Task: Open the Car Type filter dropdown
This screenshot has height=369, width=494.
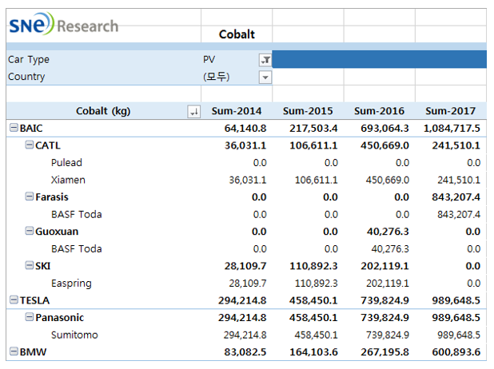Action: click(265, 60)
